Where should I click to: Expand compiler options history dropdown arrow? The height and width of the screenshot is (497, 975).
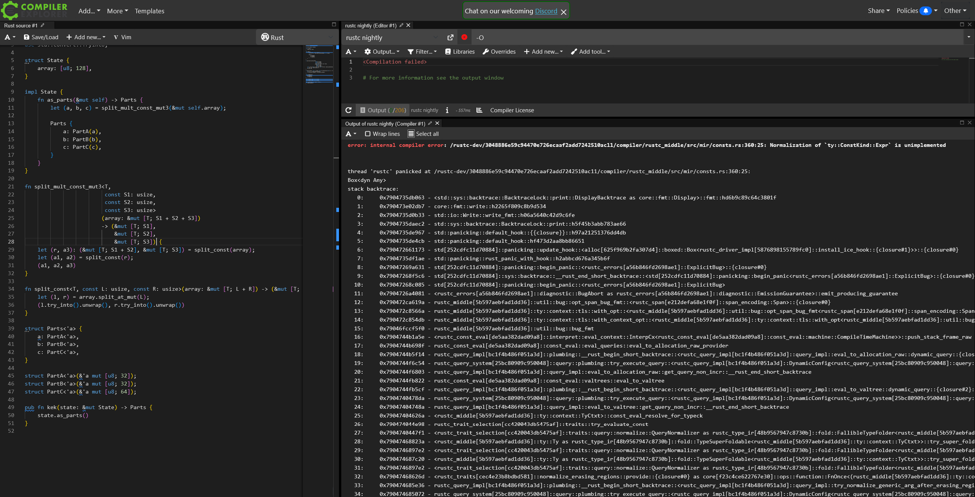pyautogui.click(x=969, y=37)
